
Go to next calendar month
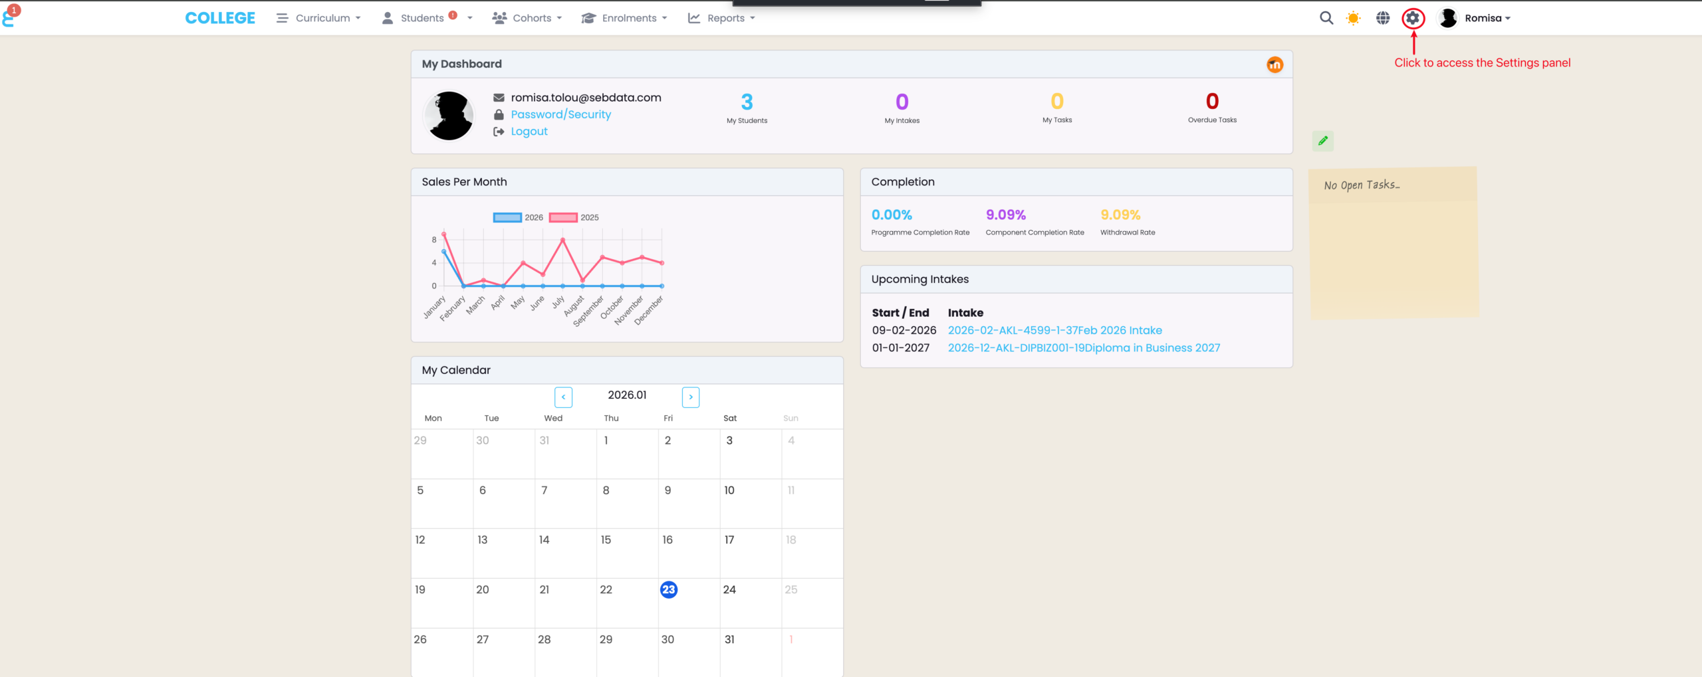tap(690, 397)
